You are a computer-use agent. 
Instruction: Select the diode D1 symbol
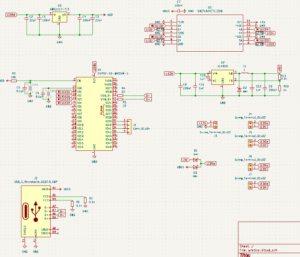(195, 160)
